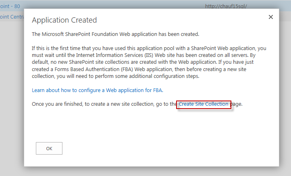Open the Create Site Collection link
The image size is (291, 176).
(204, 104)
